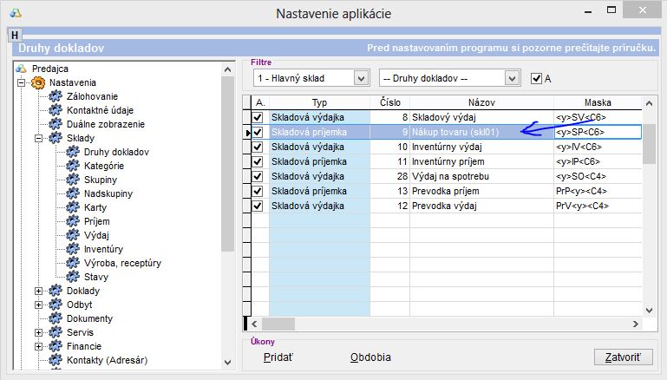The width and height of the screenshot is (667, 380).
Task: Click the tree scroll-down arrow
Action: (227, 363)
